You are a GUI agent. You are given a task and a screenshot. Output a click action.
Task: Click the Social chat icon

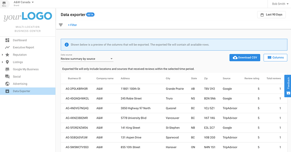click(7, 77)
